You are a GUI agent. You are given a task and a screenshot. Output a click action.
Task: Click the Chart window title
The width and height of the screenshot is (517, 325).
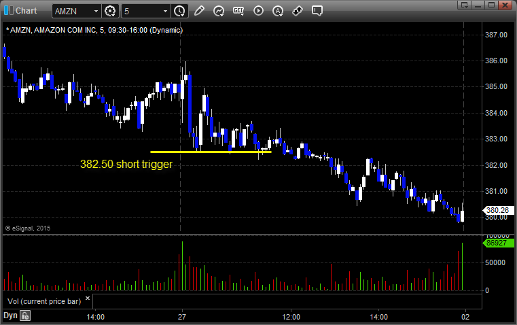26,11
